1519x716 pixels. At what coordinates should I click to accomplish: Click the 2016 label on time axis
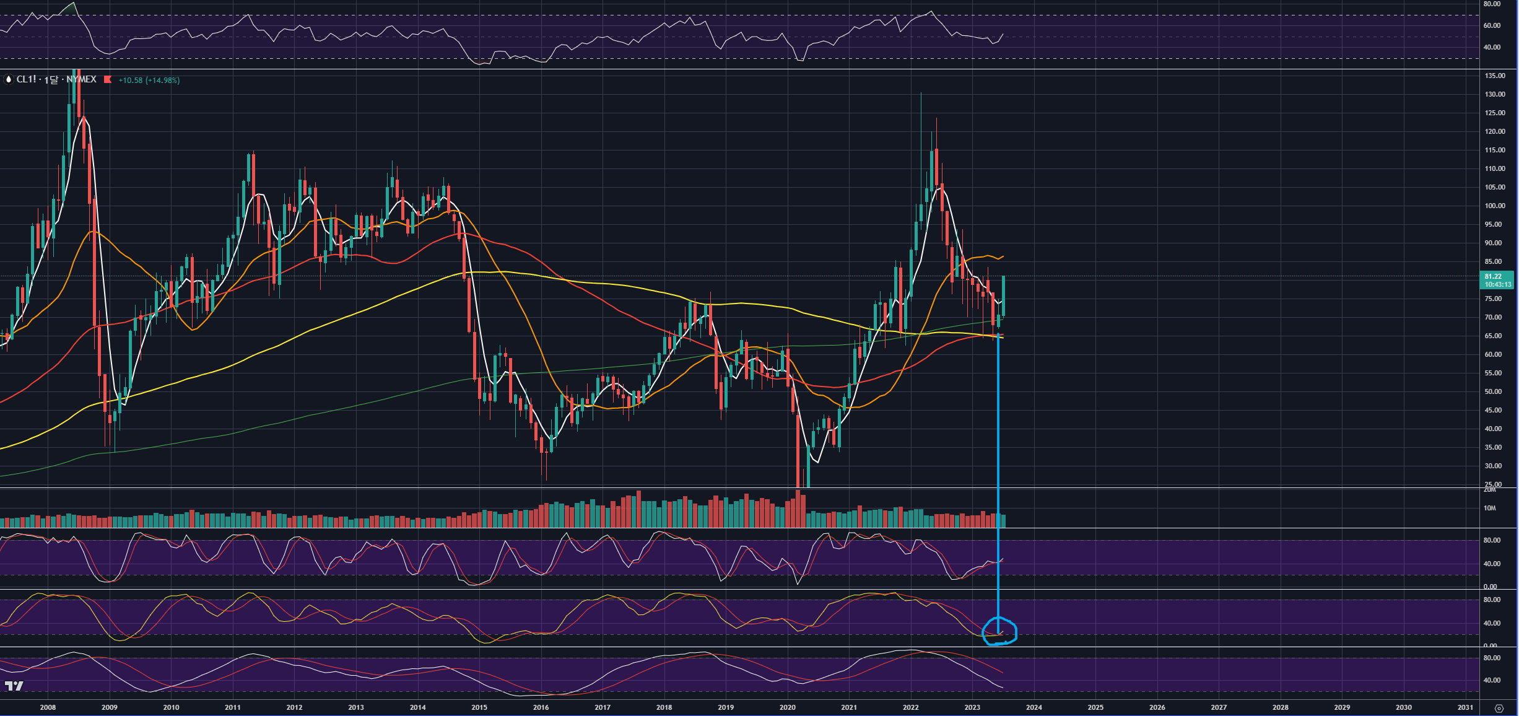[541, 707]
